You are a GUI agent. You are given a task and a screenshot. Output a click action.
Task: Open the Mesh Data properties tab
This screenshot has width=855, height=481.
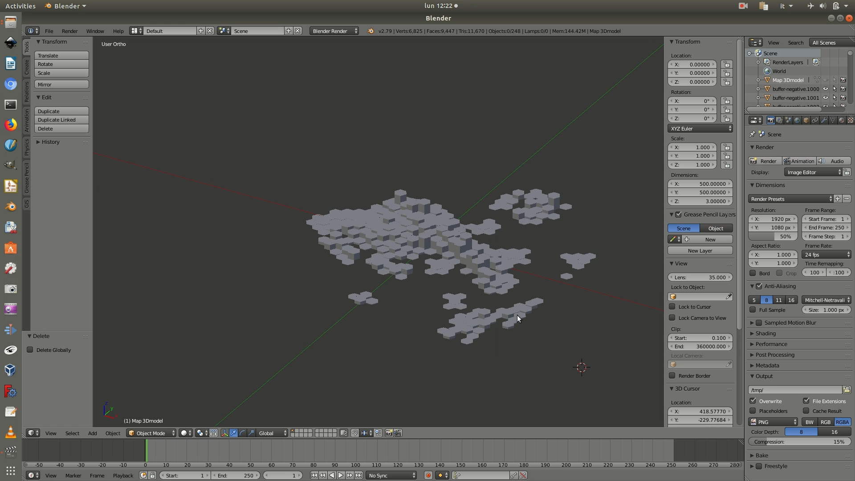coord(833,120)
